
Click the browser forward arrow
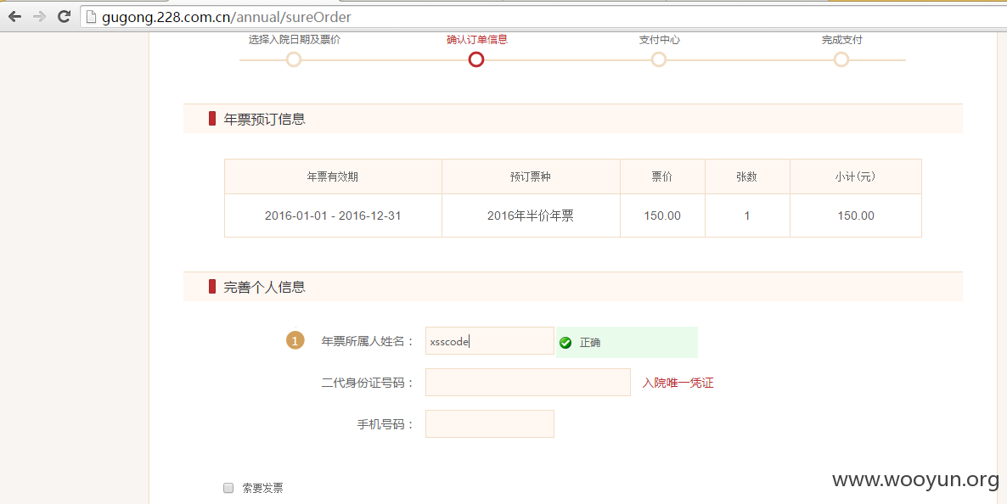(x=39, y=17)
